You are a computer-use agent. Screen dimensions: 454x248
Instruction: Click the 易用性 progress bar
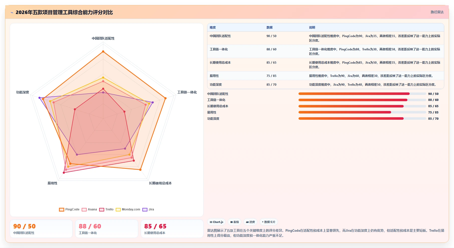pyautogui.click(x=362, y=112)
